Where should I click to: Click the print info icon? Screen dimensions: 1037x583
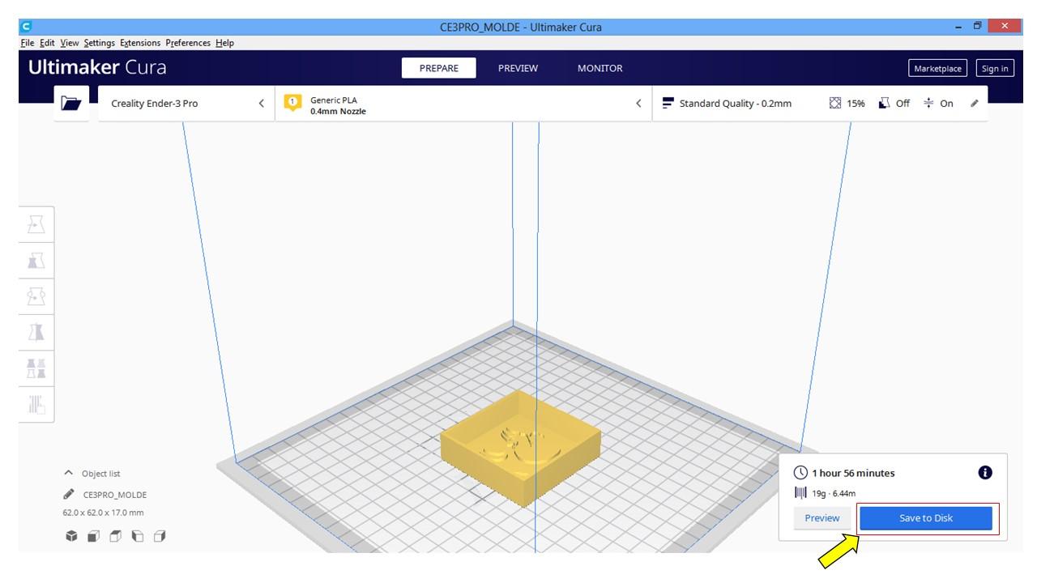click(x=985, y=473)
